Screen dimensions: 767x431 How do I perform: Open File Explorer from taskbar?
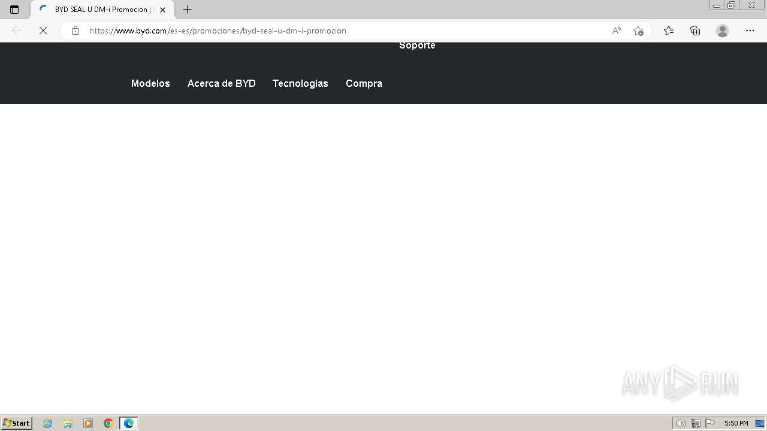68,423
